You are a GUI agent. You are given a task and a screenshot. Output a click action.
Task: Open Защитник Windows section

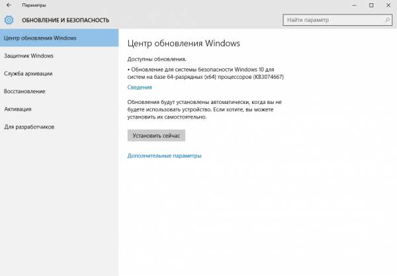click(x=59, y=56)
